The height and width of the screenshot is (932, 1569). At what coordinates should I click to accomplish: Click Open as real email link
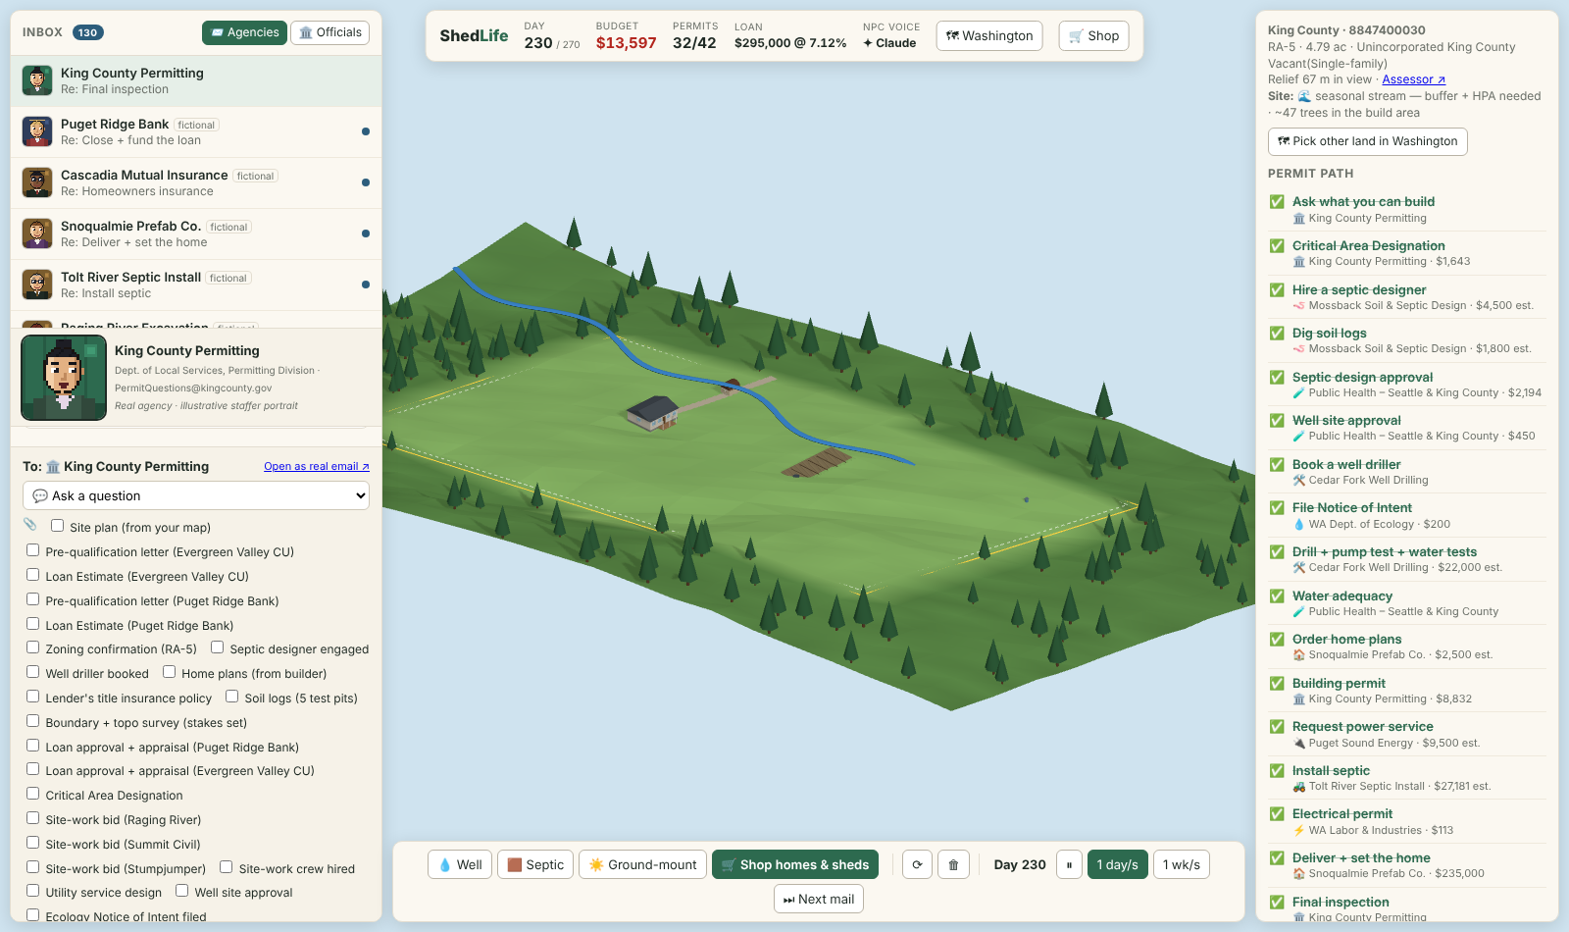tap(317, 466)
